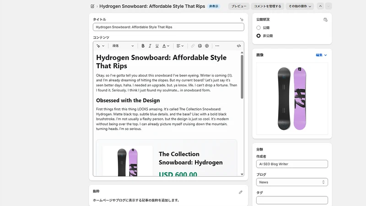
Task: Open the AI magic dropdown in the editor toolbar
Action: (100, 46)
